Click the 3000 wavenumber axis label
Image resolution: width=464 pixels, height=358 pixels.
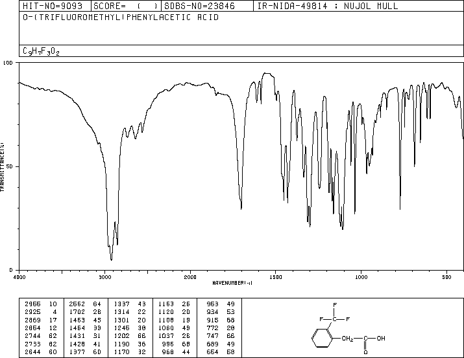[x=104, y=277]
